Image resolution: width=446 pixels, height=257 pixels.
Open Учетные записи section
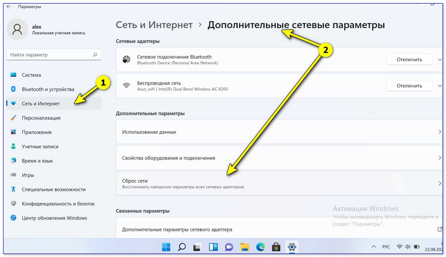coord(54,146)
